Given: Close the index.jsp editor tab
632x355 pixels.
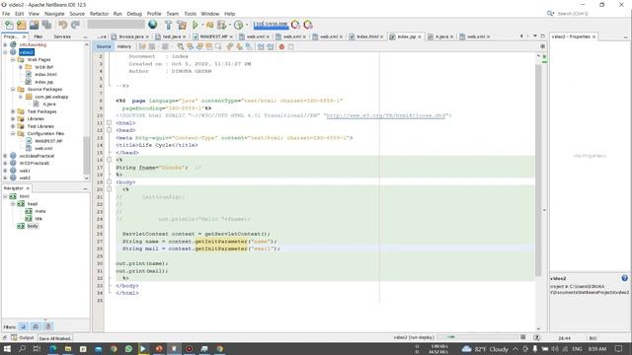Looking at the screenshot, I should [x=420, y=36].
